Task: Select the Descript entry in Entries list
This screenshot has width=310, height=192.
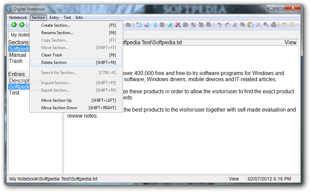Action: pyautogui.click(x=19, y=81)
